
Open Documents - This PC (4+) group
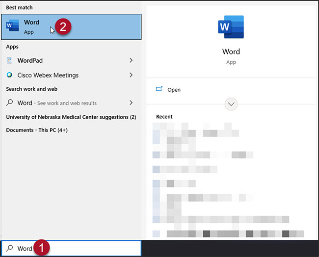(37, 130)
